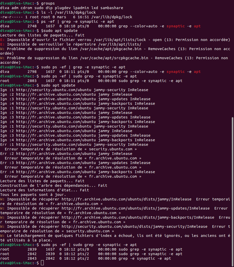Viewport: 234px width, 267px height.
Task: Click the 'root 2842' process line
Action: point(91,254)
